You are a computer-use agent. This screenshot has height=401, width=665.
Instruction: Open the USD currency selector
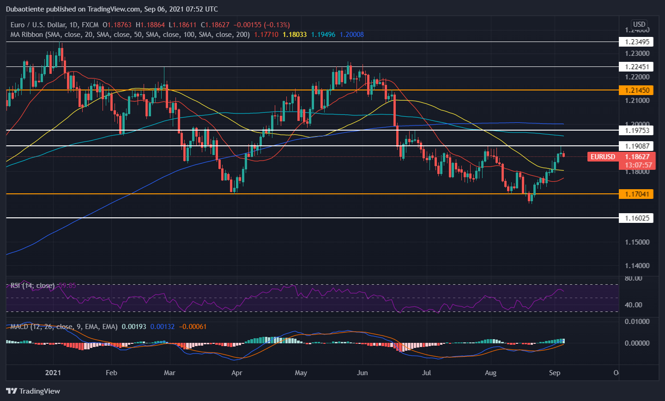point(639,24)
